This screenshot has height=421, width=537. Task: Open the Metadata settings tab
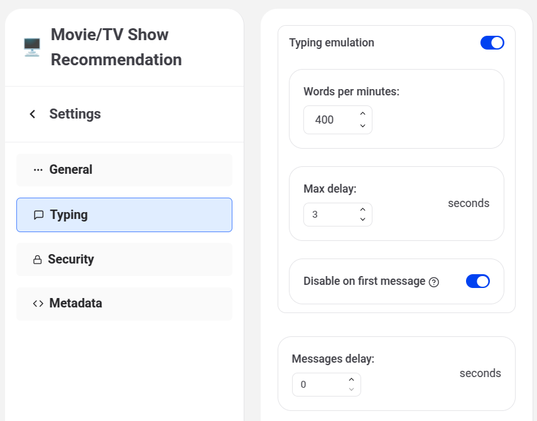(x=124, y=304)
